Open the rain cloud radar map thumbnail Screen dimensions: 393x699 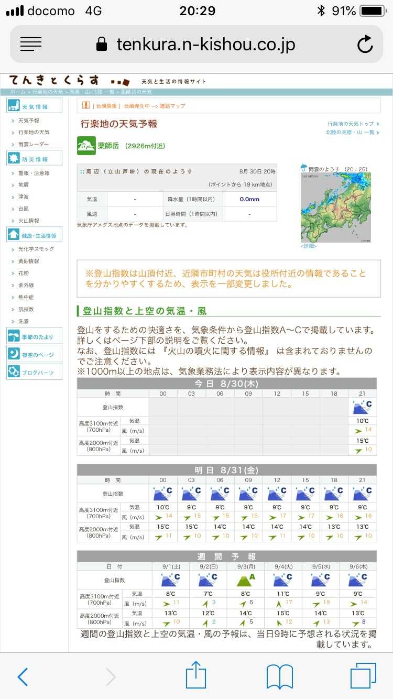[x=335, y=207]
